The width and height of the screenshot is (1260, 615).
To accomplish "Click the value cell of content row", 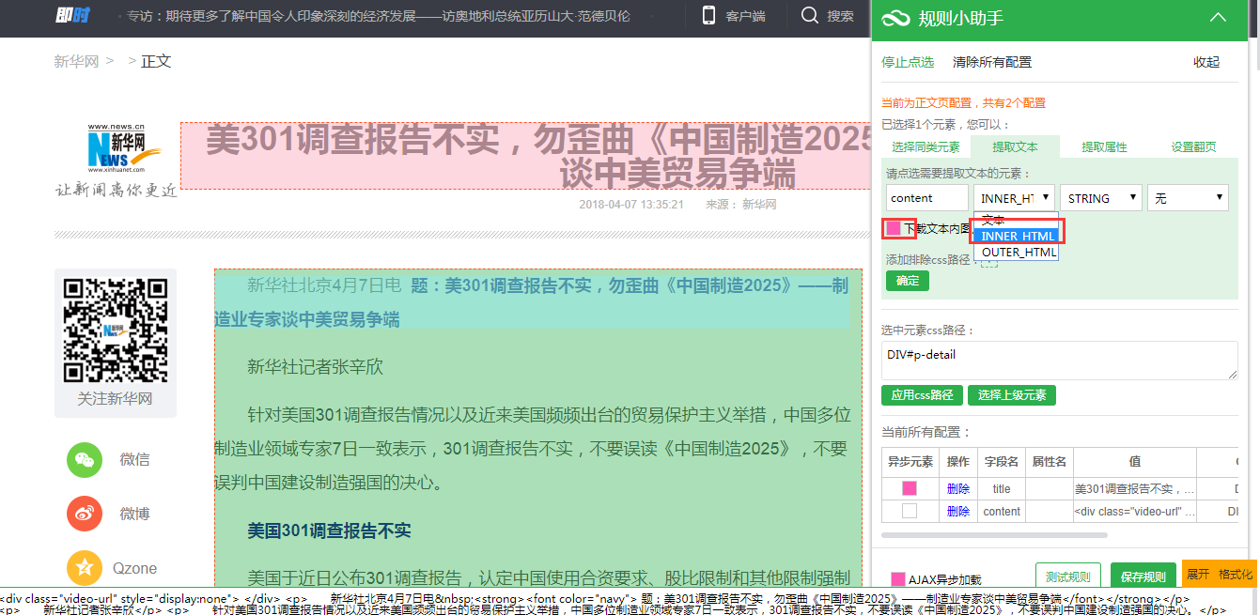I will [x=1135, y=512].
